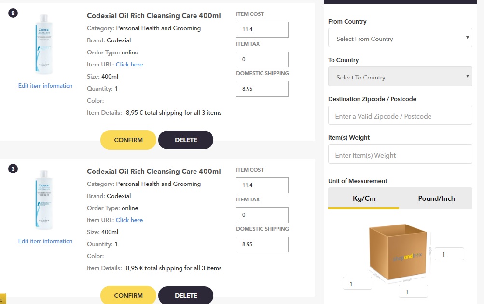
Task: Click the box height dimension field
Action: 449,254
